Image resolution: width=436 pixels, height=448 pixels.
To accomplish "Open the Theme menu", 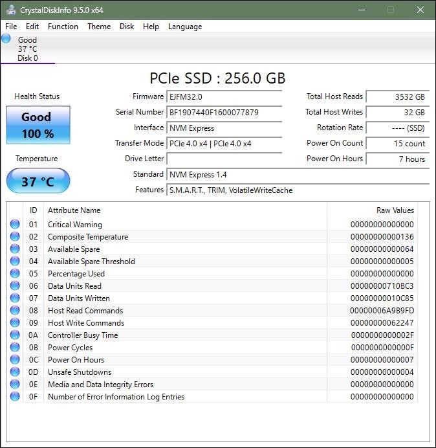I will (x=99, y=27).
